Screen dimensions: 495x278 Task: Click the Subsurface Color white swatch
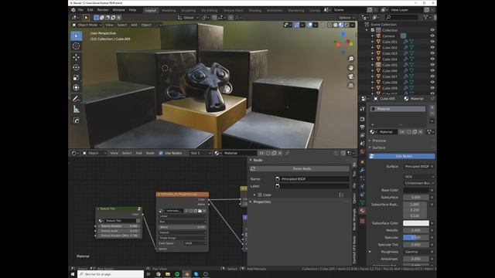[416, 223]
